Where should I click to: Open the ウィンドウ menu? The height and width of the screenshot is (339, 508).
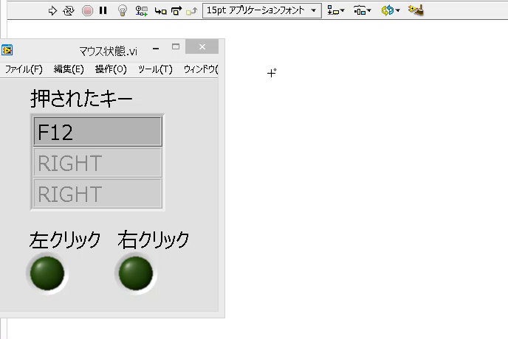coord(201,69)
